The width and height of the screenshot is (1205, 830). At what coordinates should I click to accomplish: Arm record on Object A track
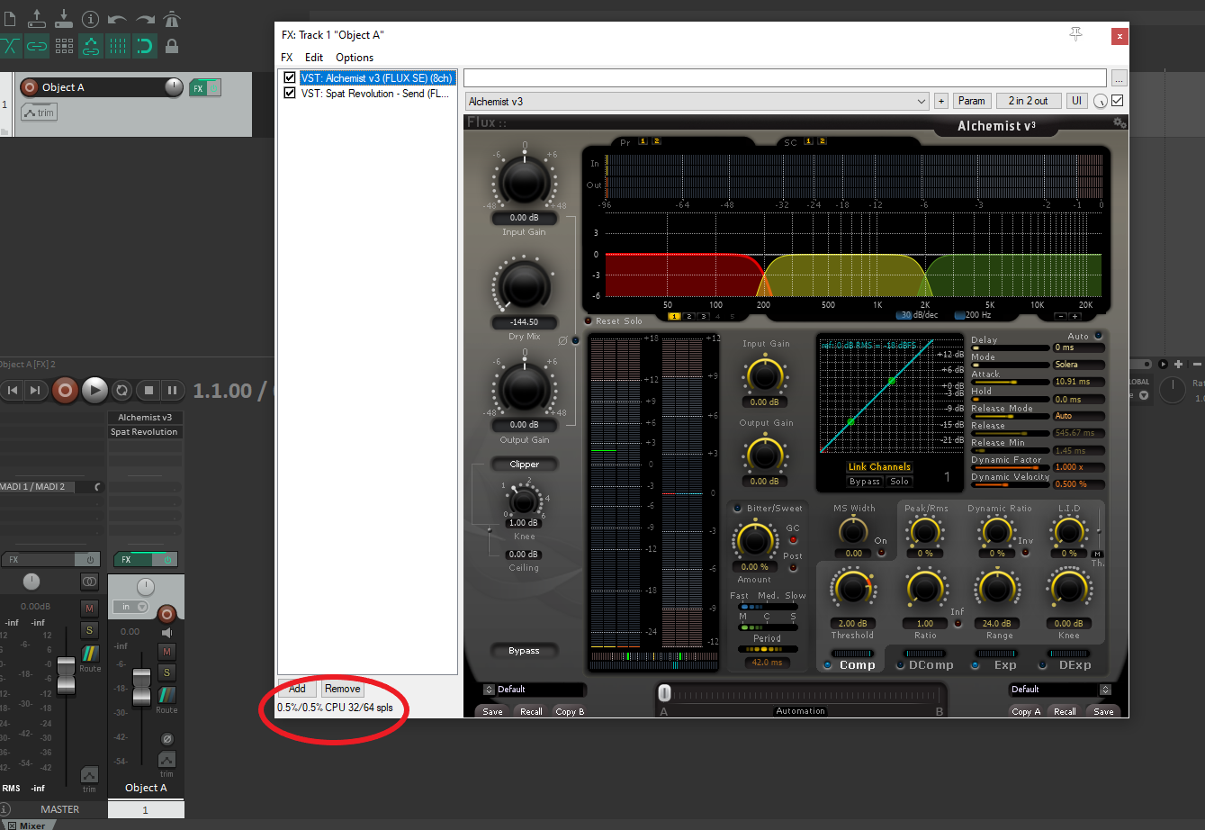pyautogui.click(x=29, y=87)
